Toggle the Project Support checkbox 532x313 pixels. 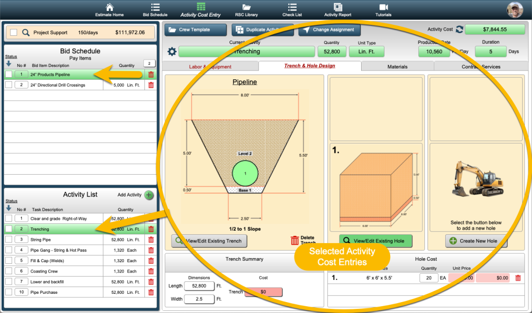pos(14,33)
